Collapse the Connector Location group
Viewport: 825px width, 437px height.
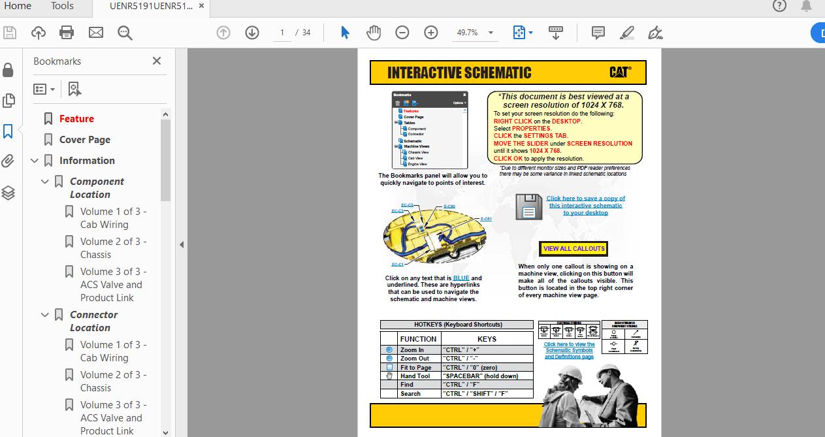45,315
